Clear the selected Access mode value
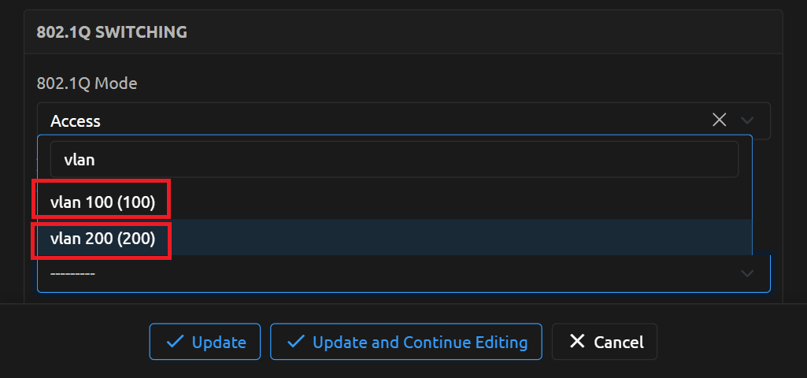 click(719, 120)
